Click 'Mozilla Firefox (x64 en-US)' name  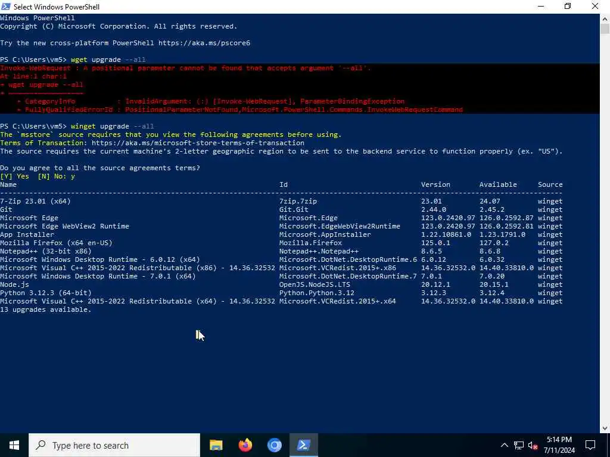[56, 243]
